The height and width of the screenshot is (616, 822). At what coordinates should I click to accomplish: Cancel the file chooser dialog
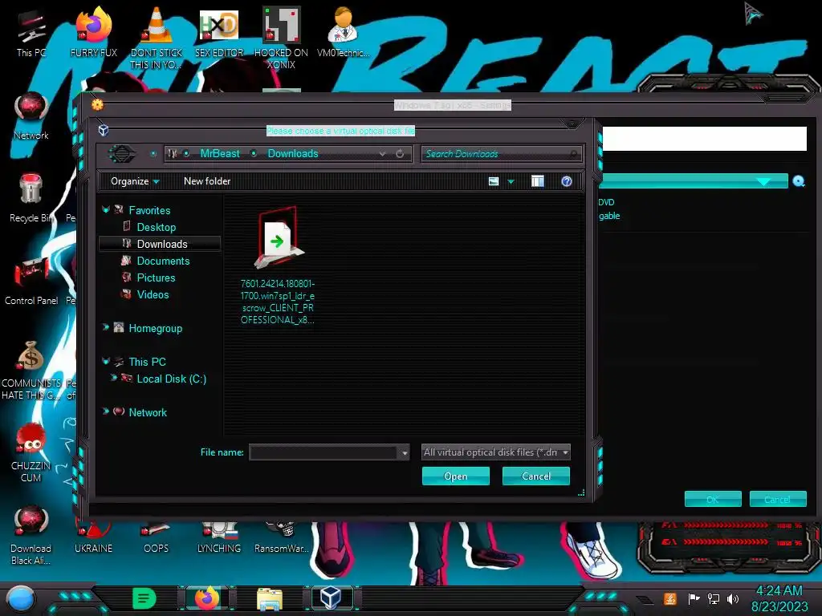pyautogui.click(x=535, y=476)
